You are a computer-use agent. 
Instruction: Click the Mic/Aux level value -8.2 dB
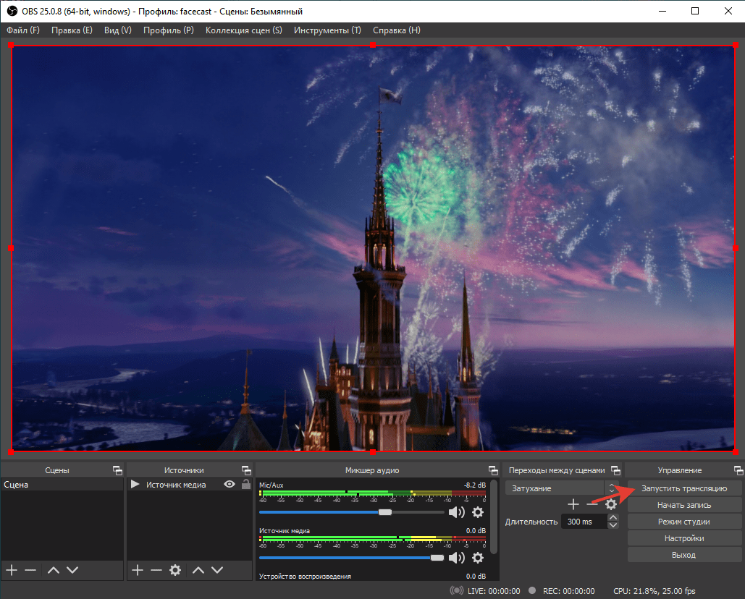475,485
